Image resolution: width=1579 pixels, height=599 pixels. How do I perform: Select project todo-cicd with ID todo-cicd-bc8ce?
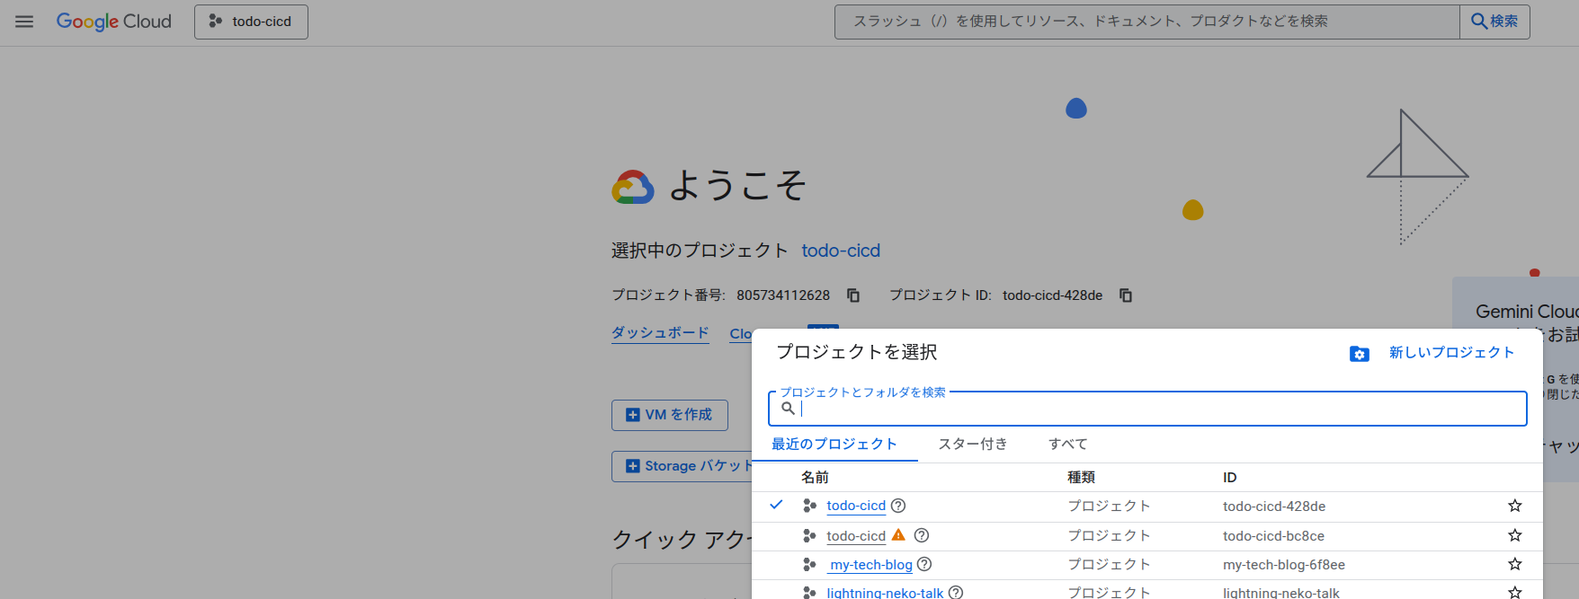coord(856,536)
